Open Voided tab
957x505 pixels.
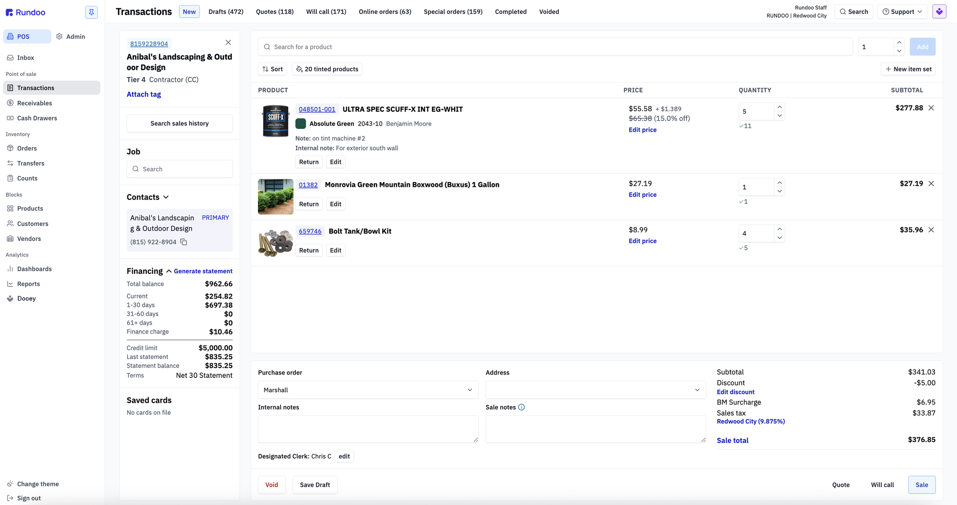[549, 12]
